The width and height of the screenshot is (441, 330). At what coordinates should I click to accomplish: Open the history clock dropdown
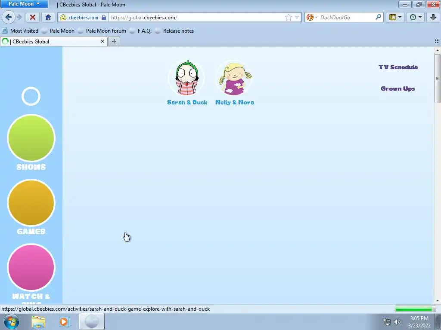pyautogui.click(x=416, y=17)
